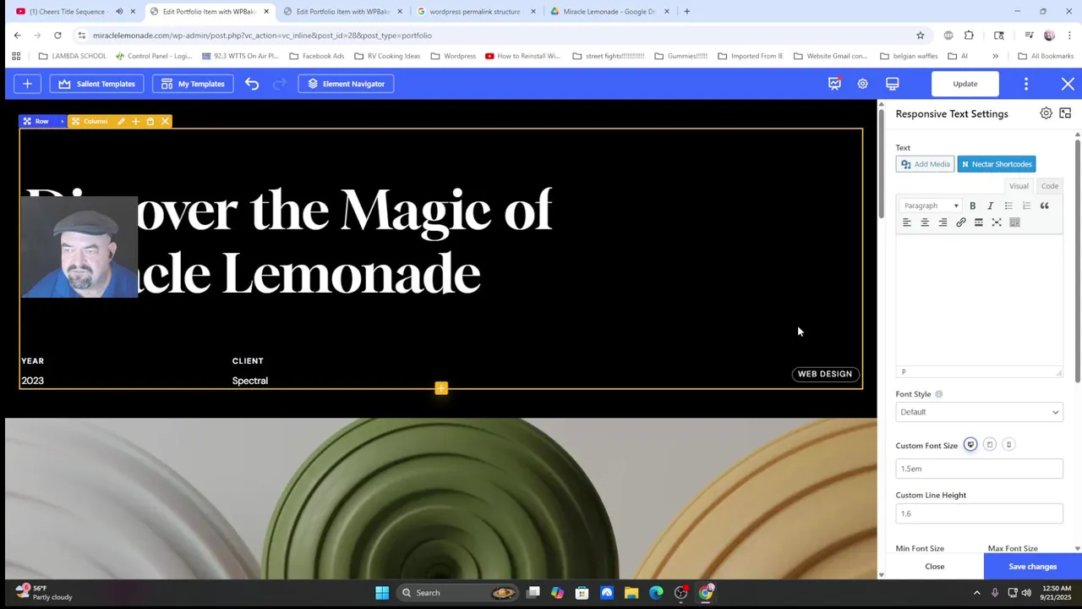The height and width of the screenshot is (609, 1082).
Task: Insert or edit a link
Action: coord(960,222)
